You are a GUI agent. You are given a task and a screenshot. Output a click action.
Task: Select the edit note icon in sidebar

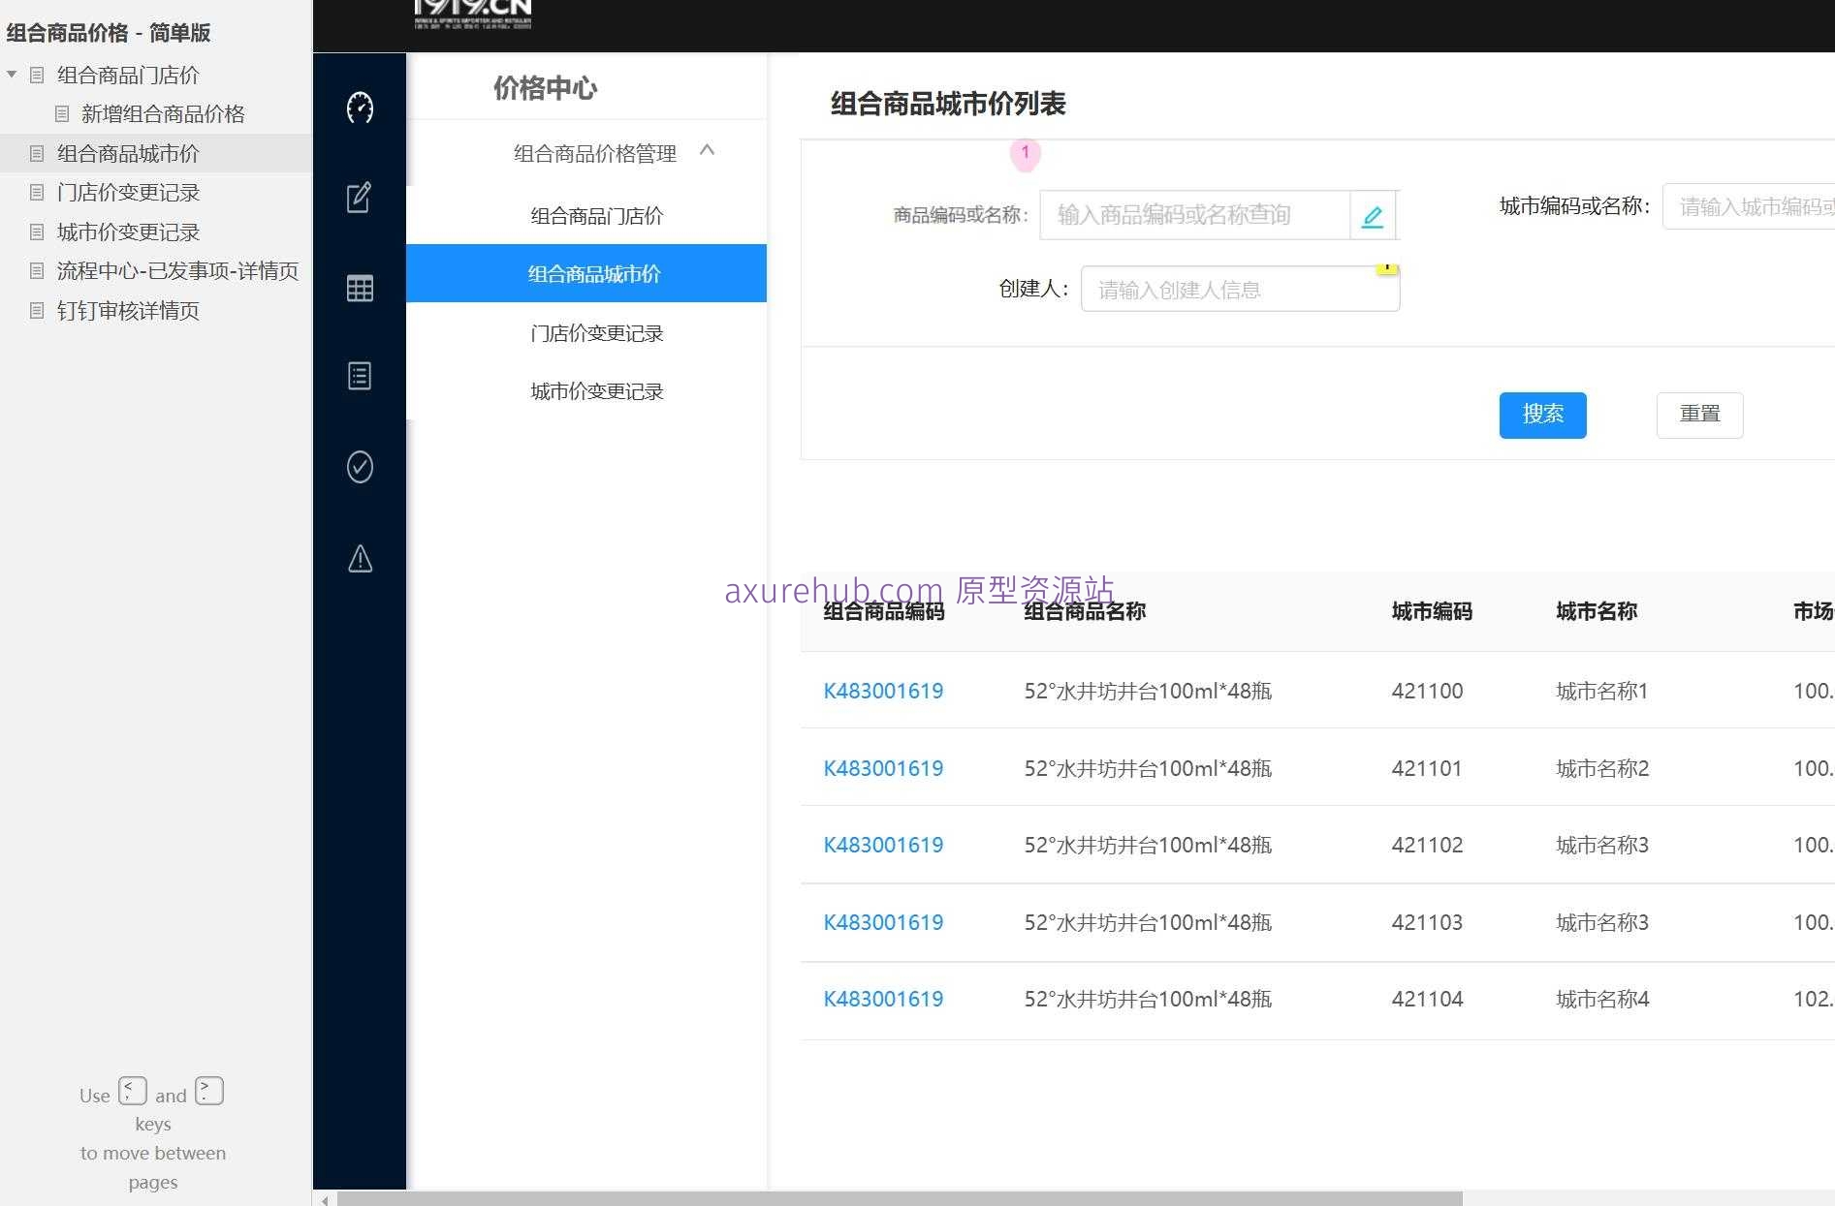click(360, 198)
